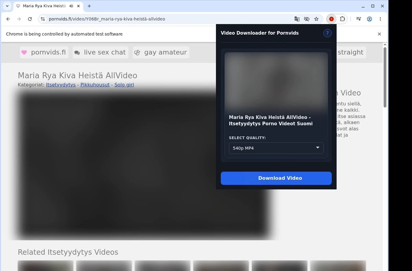Click the Kategoriat label
This screenshot has width=412, height=271.
point(31,85)
